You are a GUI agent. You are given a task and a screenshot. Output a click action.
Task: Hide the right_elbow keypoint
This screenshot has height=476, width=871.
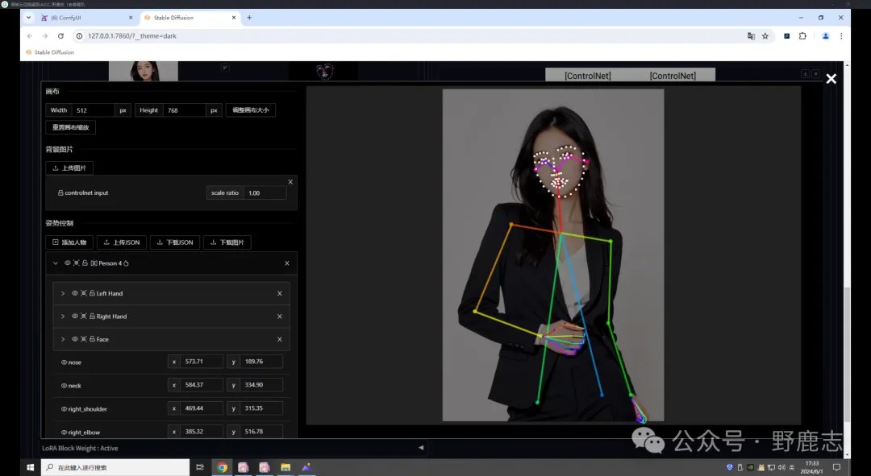coord(64,433)
